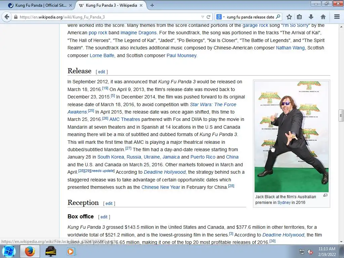Jump to citation 27

pos(128,148)
